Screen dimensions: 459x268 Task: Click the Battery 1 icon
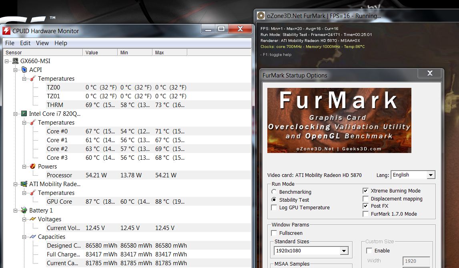point(24,210)
